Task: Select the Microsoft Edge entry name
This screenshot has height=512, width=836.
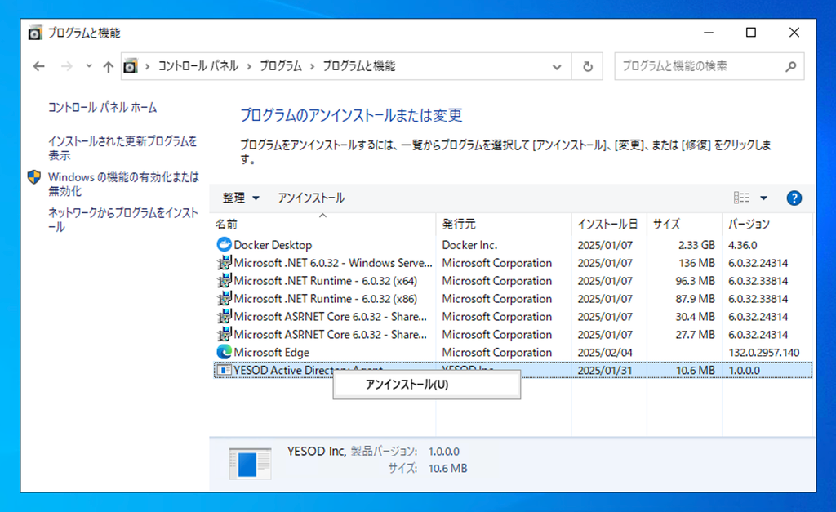Action: coord(271,352)
